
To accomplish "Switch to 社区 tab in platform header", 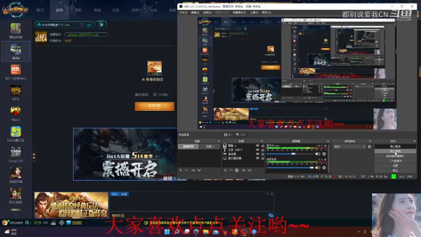I will pyautogui.click(x=116, y=10).
